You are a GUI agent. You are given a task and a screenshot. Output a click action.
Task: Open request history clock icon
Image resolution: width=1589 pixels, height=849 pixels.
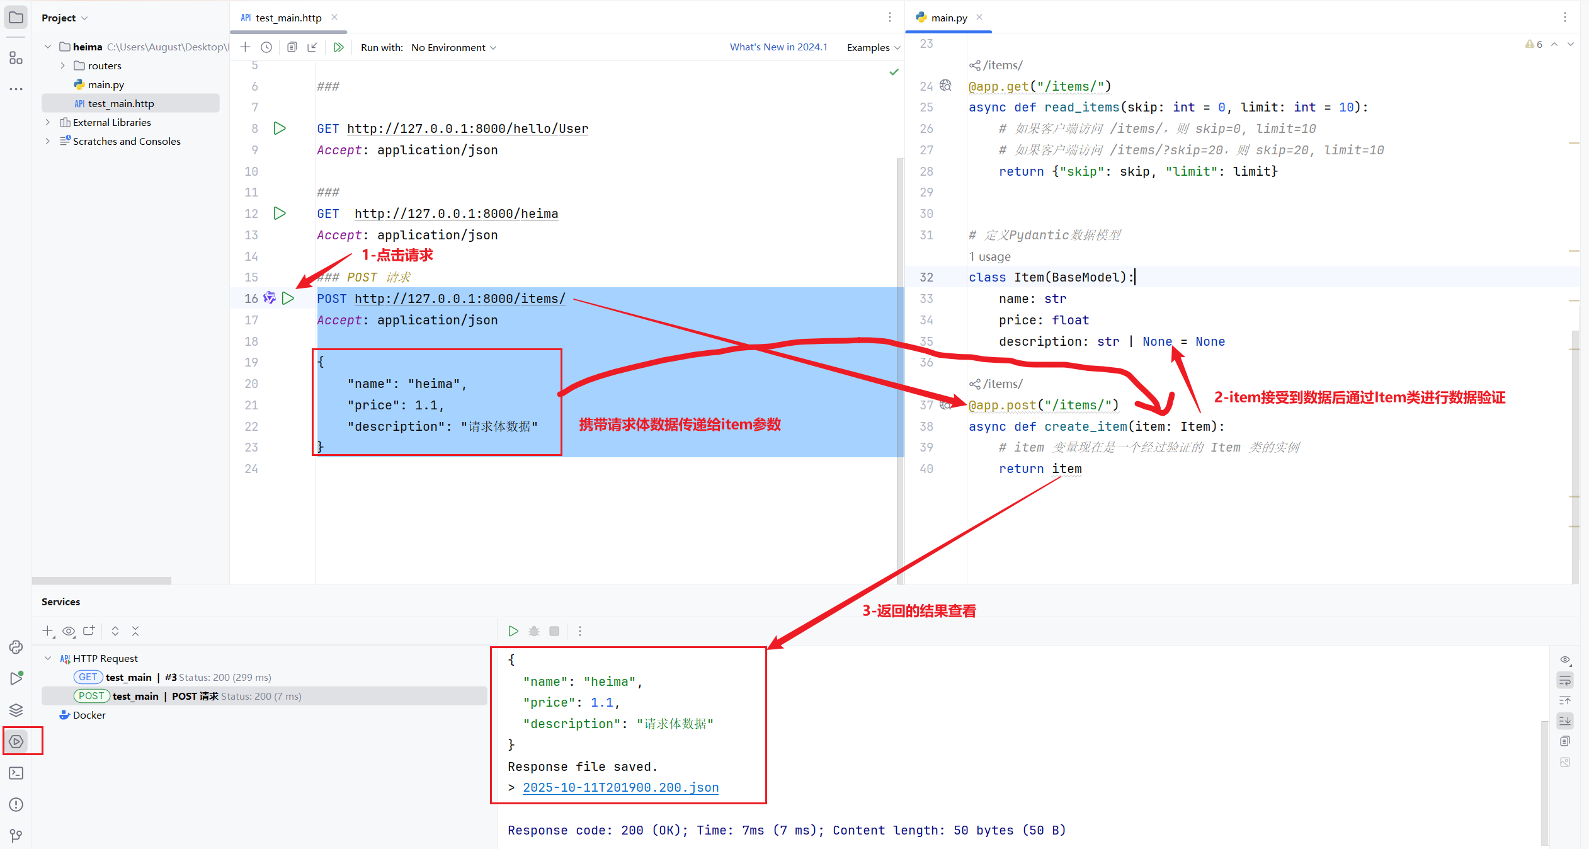(266, 47)
